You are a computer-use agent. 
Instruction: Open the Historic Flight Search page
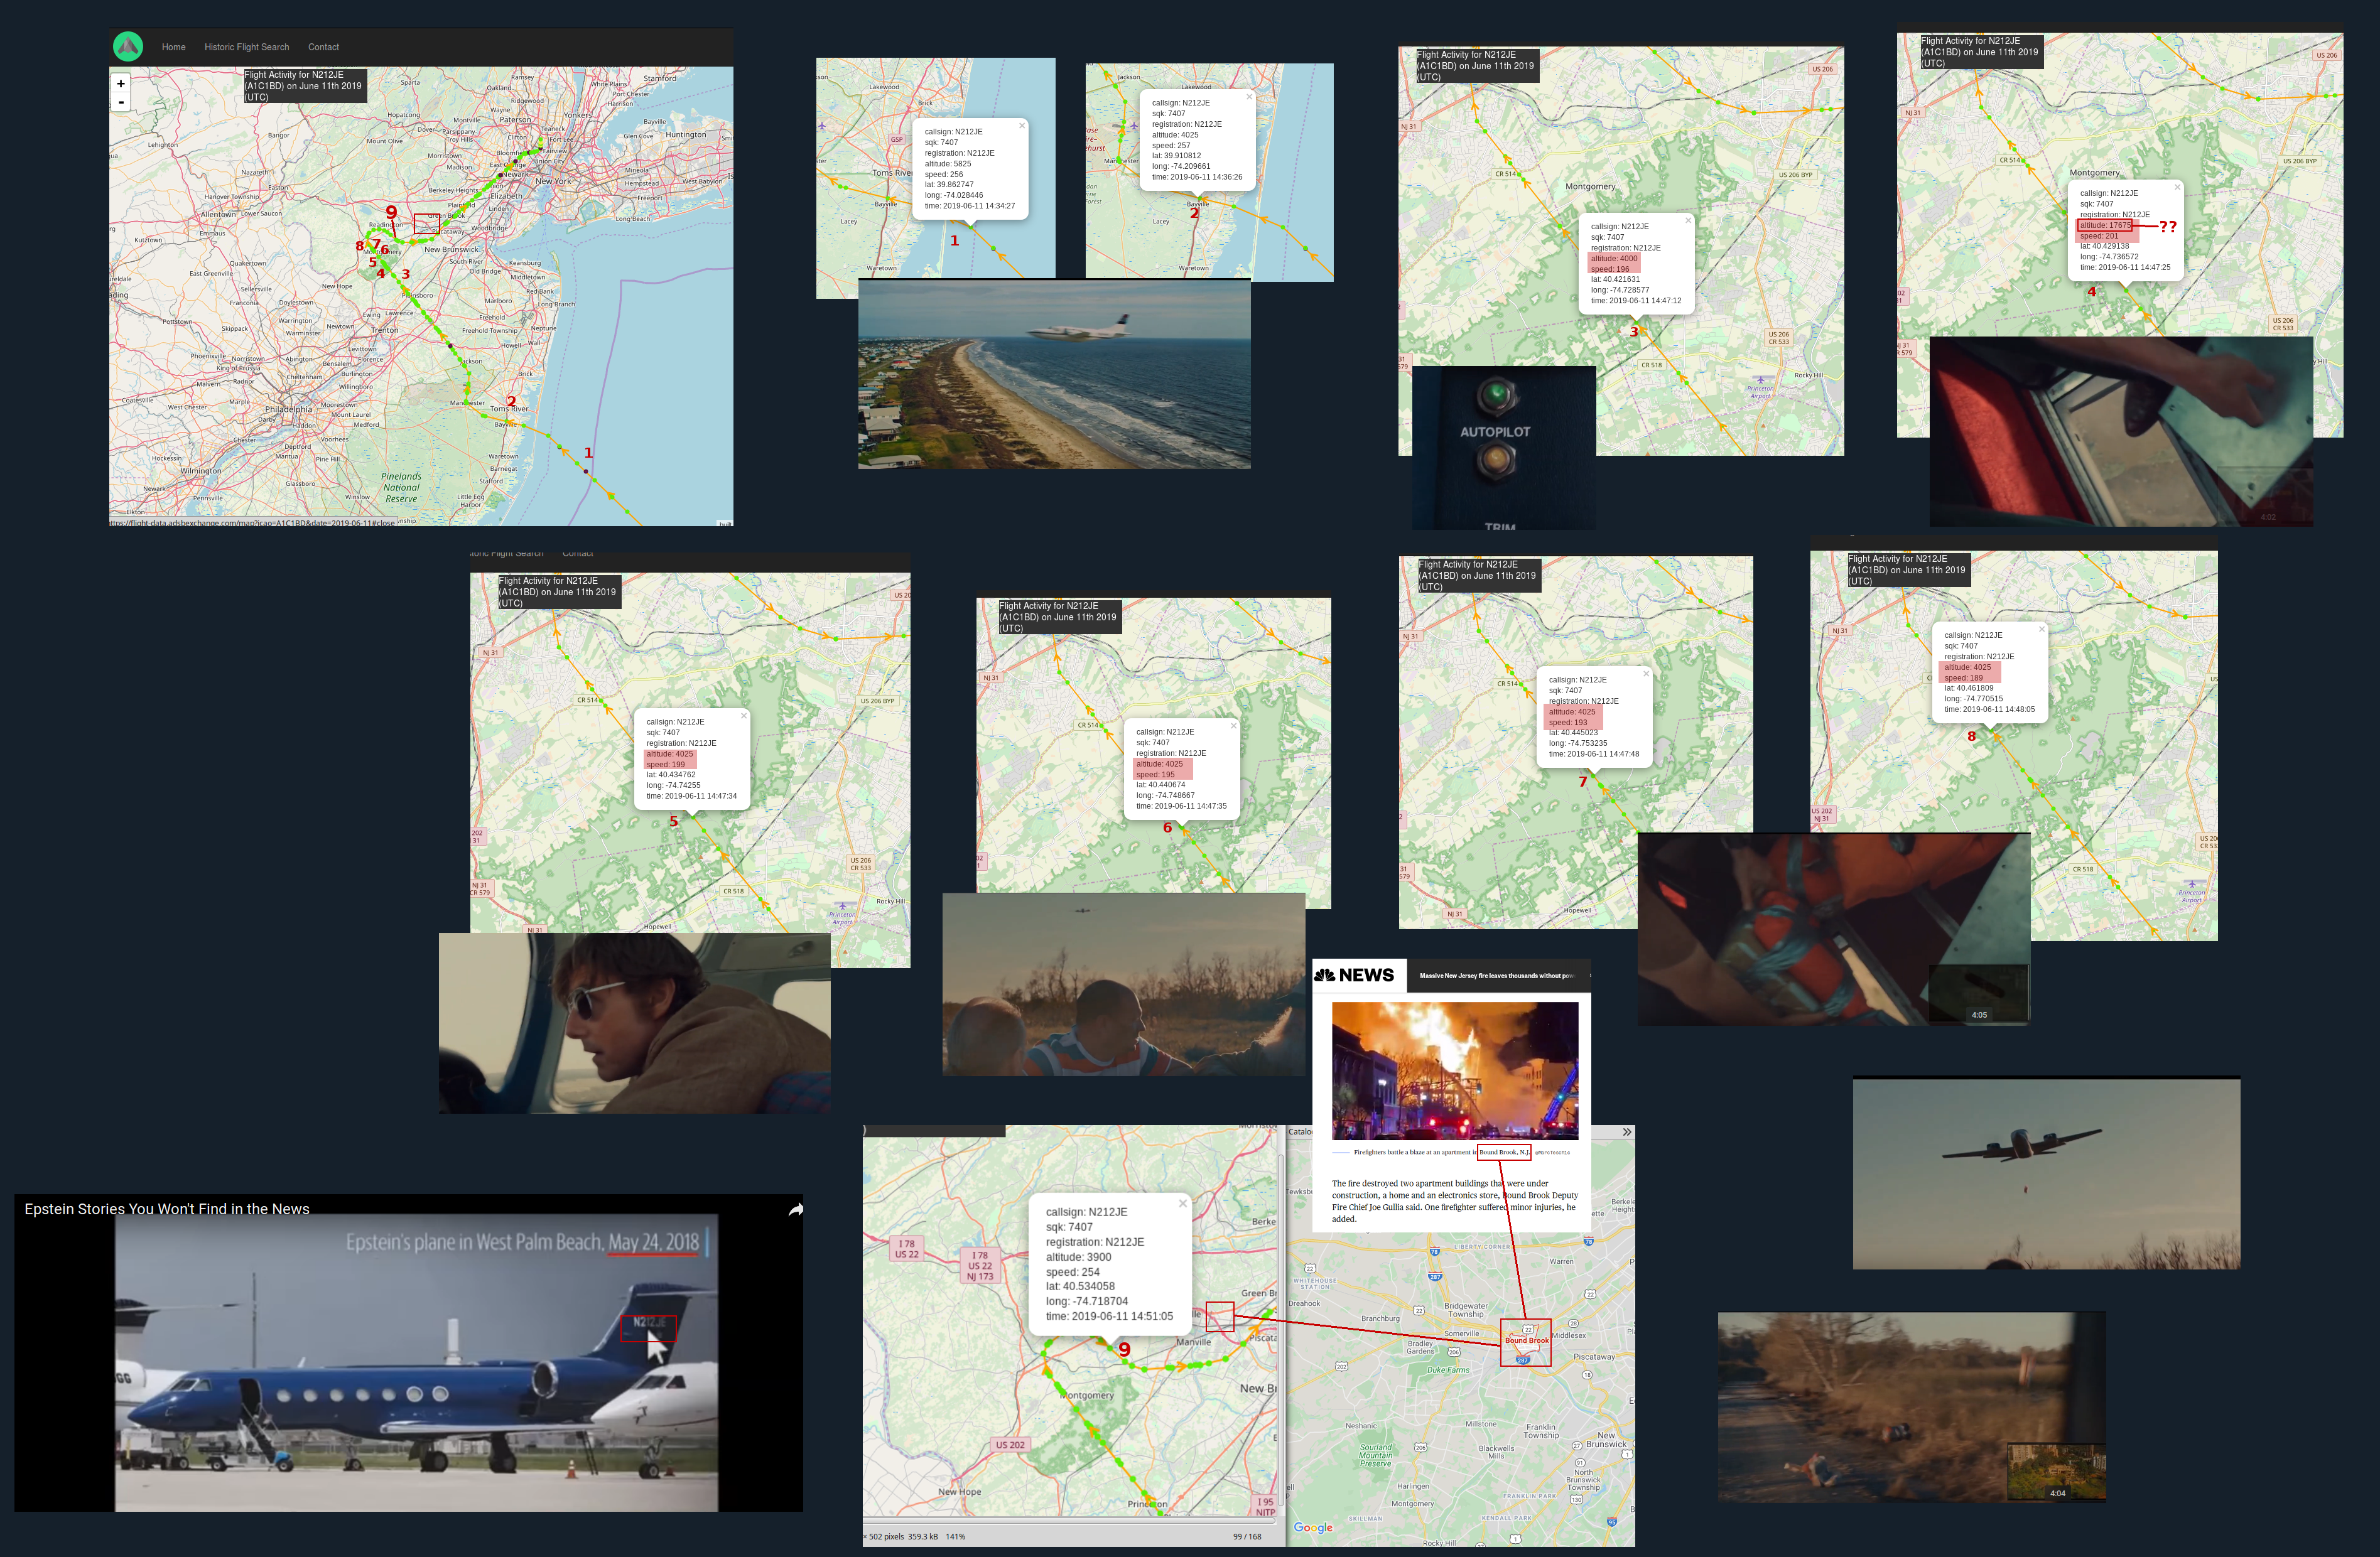coord(247,47)
